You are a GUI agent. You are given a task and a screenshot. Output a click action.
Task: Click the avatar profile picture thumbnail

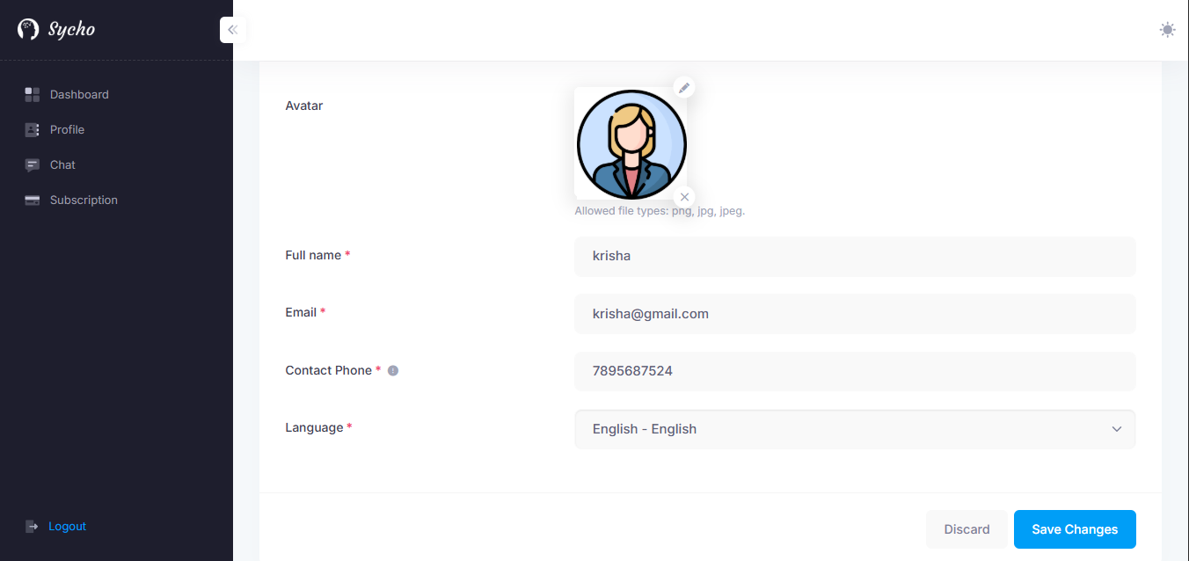click(x=631, y=143)
